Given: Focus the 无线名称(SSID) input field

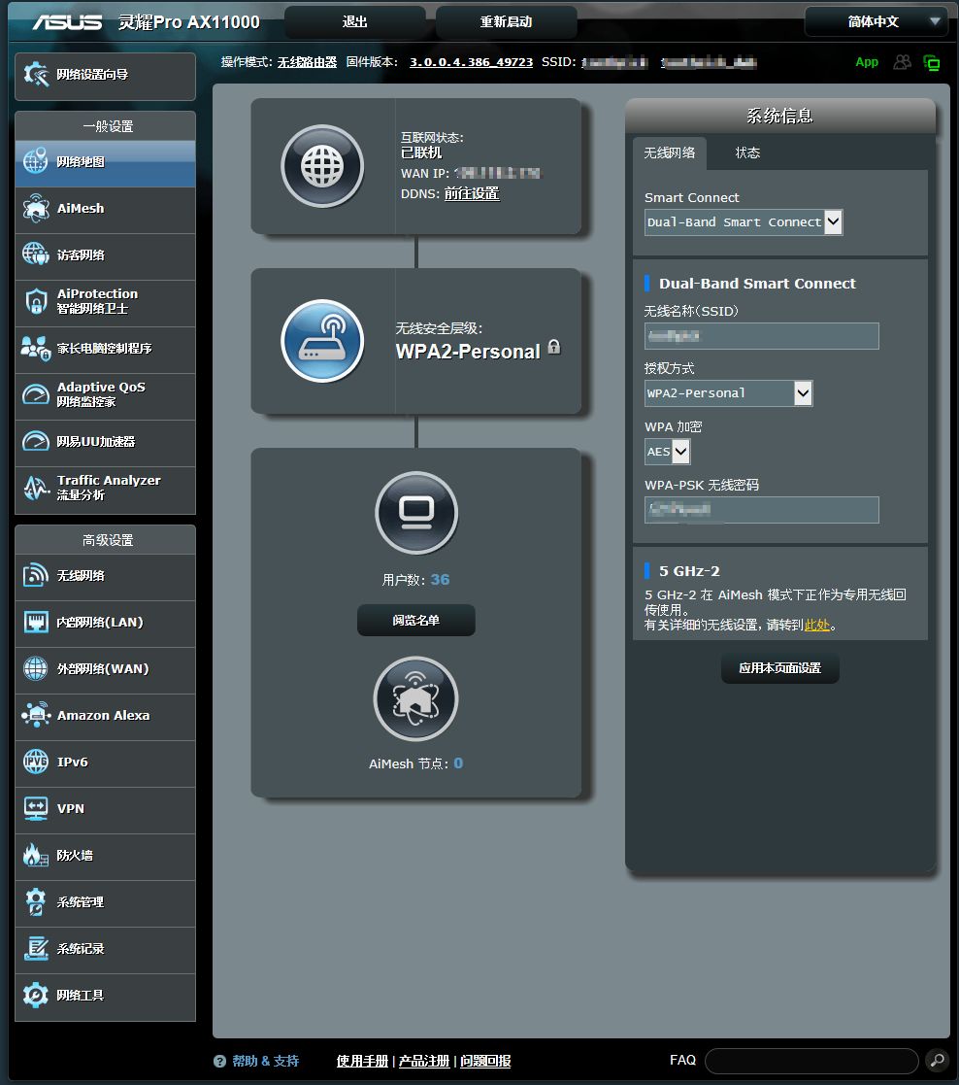Looking at the screenshot, I should [761, 336].
